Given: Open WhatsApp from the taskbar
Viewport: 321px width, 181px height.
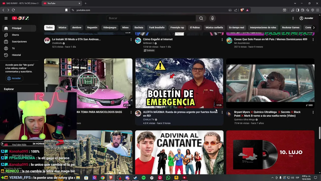Looking at the screenshot, I should [x=168, y=178].
